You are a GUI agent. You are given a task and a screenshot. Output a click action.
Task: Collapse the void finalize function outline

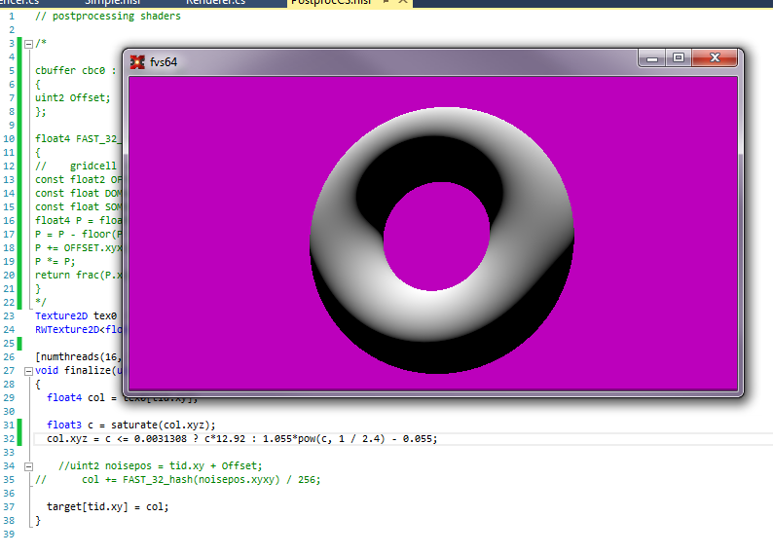point(28,371)
